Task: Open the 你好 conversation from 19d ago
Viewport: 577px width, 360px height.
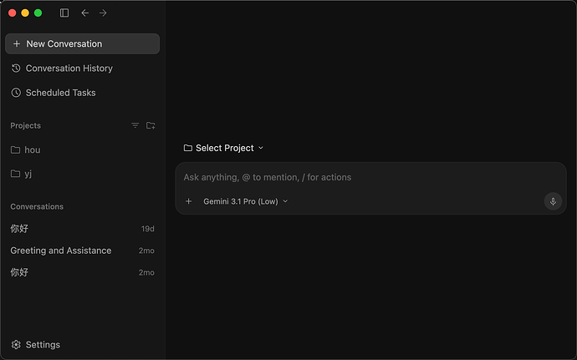Action: click(x=83, y=229)
